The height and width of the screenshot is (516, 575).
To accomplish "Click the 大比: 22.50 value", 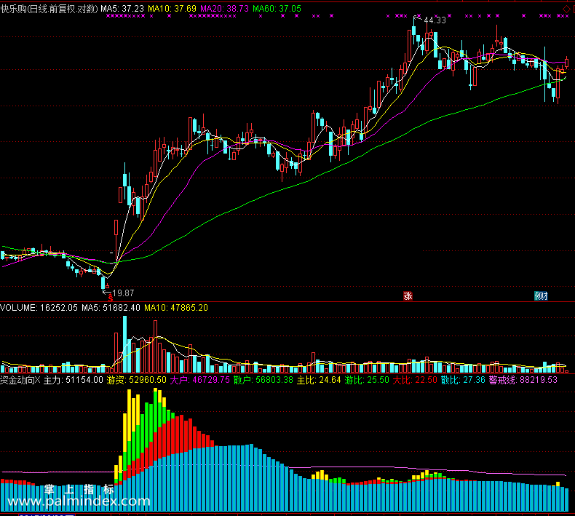I will tap(415, 380).
